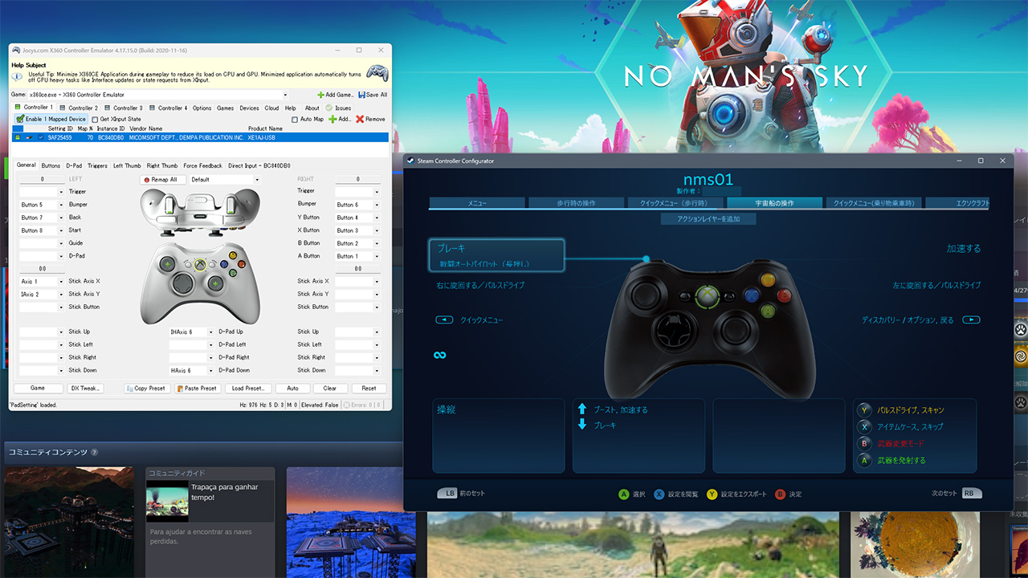Click the Errors status icon in x360ce

(x=347, y=405)
